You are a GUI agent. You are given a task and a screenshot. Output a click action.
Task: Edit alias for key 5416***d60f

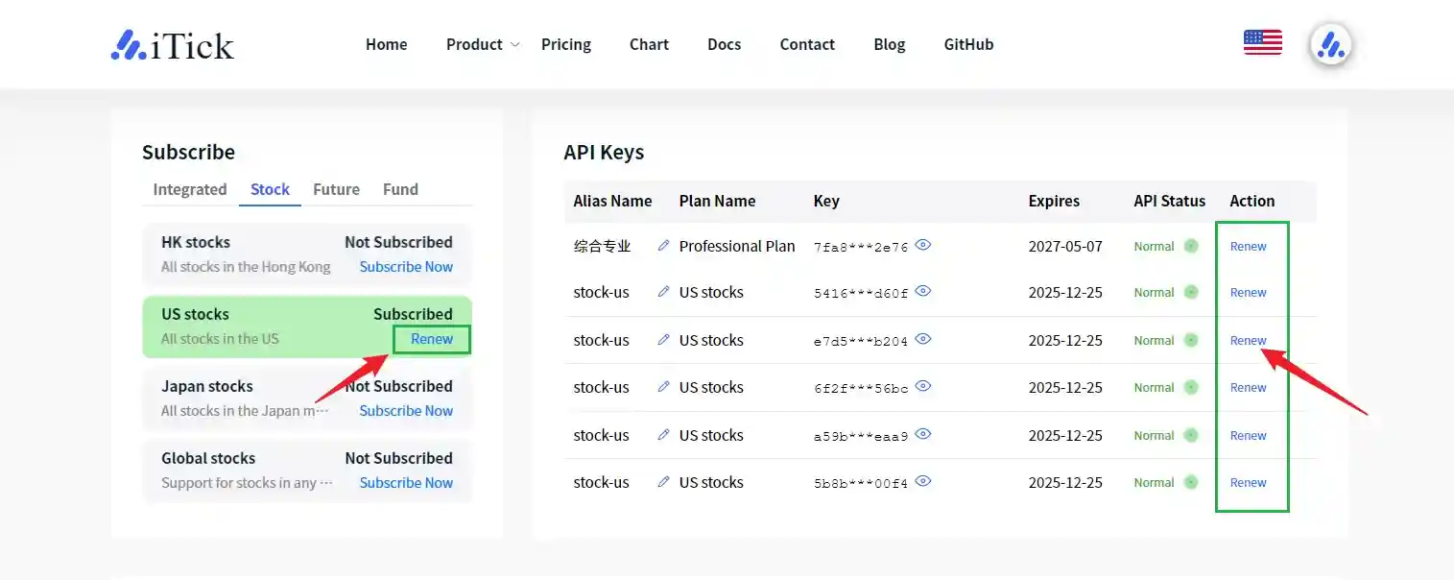tap(663, 292)
